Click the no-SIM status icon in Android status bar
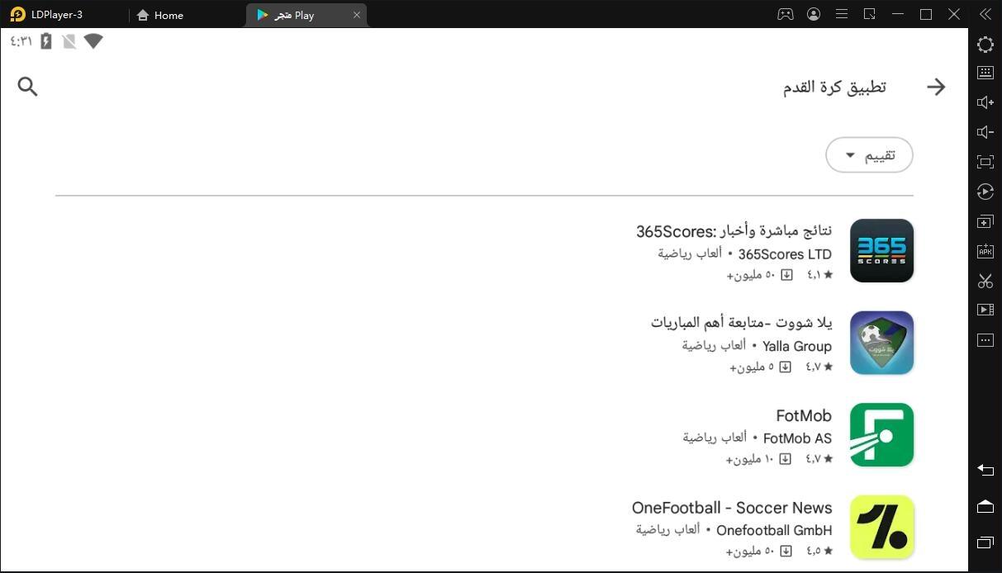Screen dimensions: 1002x573 click(x=69, y=40)
